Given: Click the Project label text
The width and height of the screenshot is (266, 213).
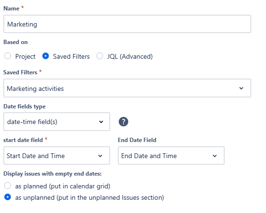Looking at the screenshot, I should 25,56.
